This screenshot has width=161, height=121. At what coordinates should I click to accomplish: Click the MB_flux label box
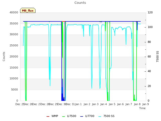pyautogui.click(x=28, y=10)
